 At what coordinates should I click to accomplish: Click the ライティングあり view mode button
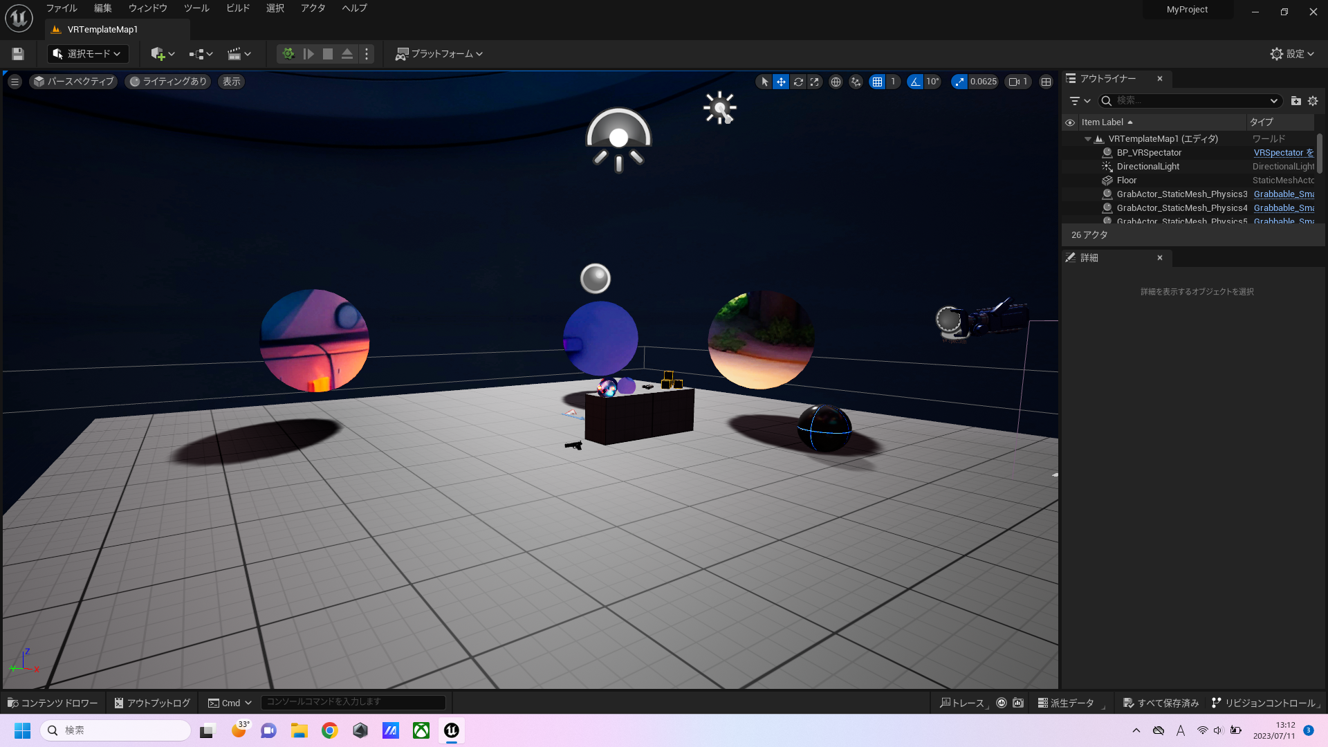tap(168, 82)
